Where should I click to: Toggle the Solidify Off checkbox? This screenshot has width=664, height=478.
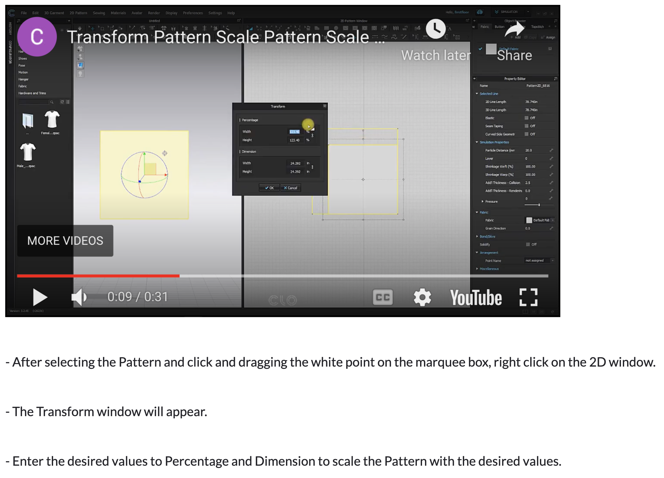coord(528,245)
